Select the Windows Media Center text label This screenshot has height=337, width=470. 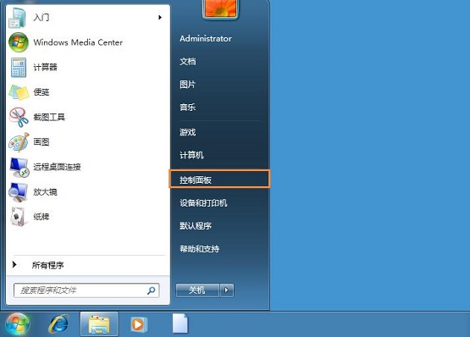pyautogui.click(x=78, y=42)
